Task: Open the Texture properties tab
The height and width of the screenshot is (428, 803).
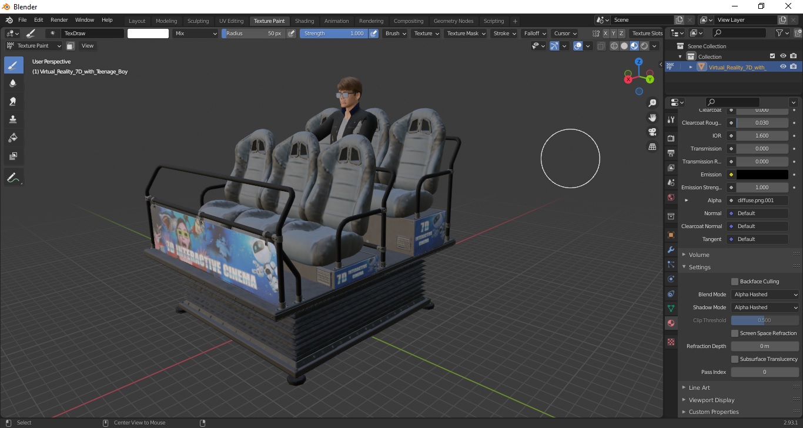Action: (671, 342)
